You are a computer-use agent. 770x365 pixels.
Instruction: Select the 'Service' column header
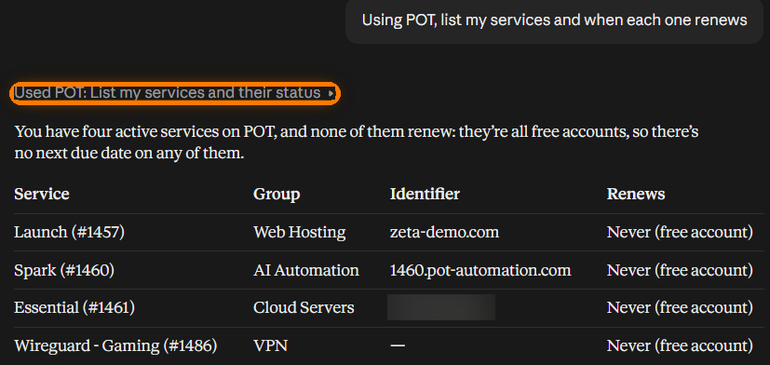click(42, 194)
